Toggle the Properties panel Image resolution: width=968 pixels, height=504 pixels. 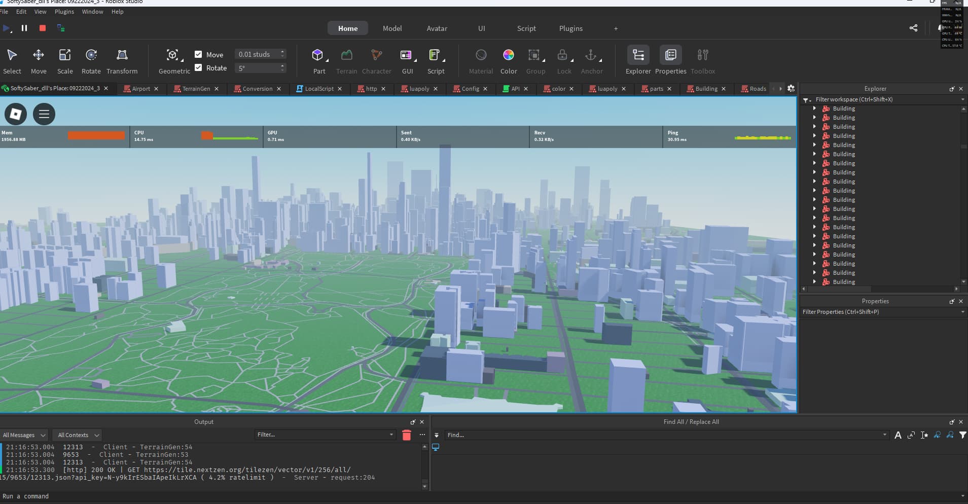coord(670,55)
